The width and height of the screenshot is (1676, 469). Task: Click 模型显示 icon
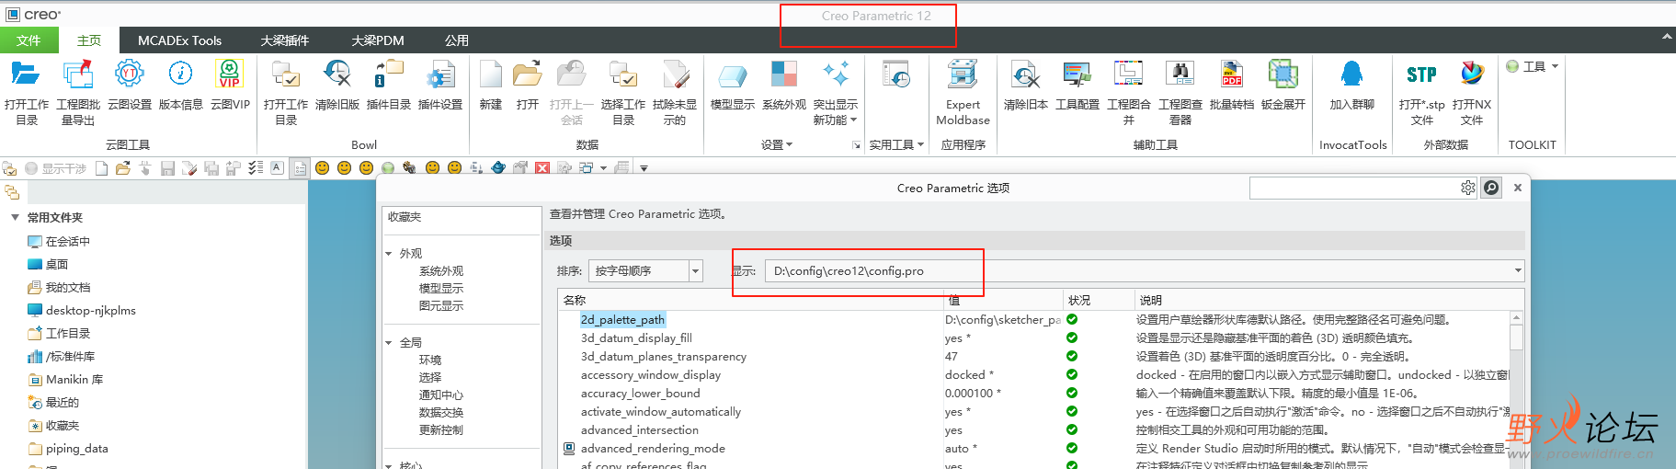click(732, 74)
